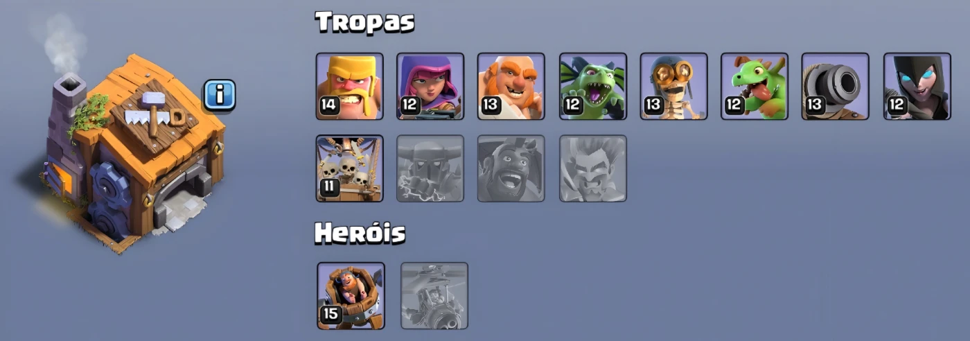Select the Raged Barbarian troop icon
The image size is (970, 341).
point(350,87)
